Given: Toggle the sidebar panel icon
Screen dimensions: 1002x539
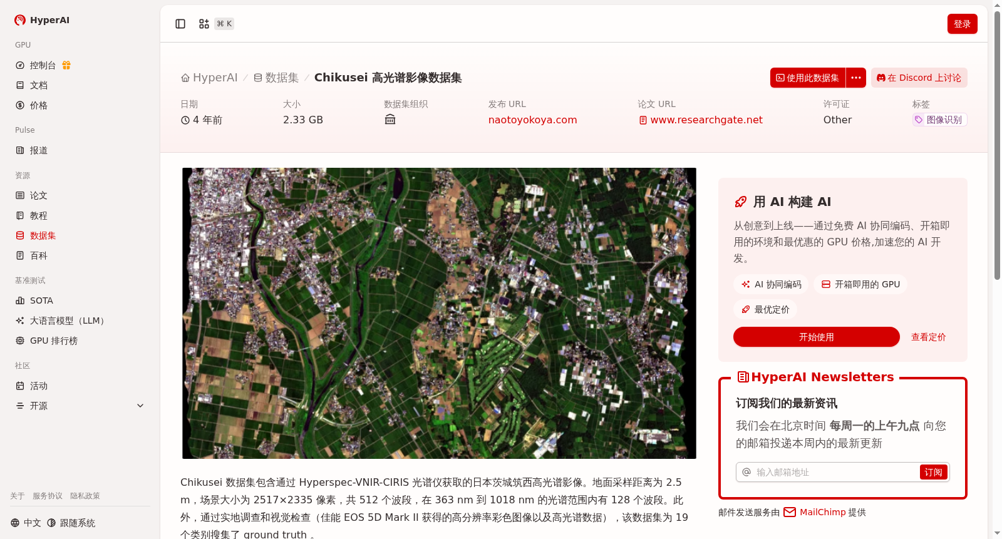Looking at the screenshot, I should click(x=180, y=24).
